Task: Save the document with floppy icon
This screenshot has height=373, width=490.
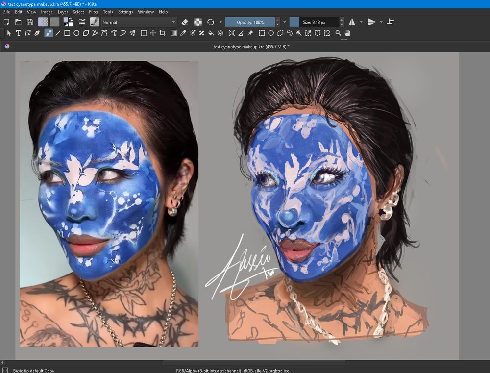Action: coord(30,22)
